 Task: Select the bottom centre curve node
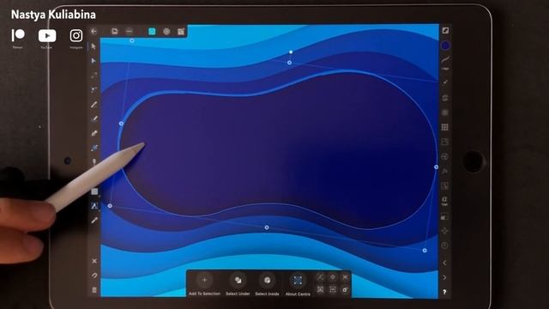(x=267, y=227)
